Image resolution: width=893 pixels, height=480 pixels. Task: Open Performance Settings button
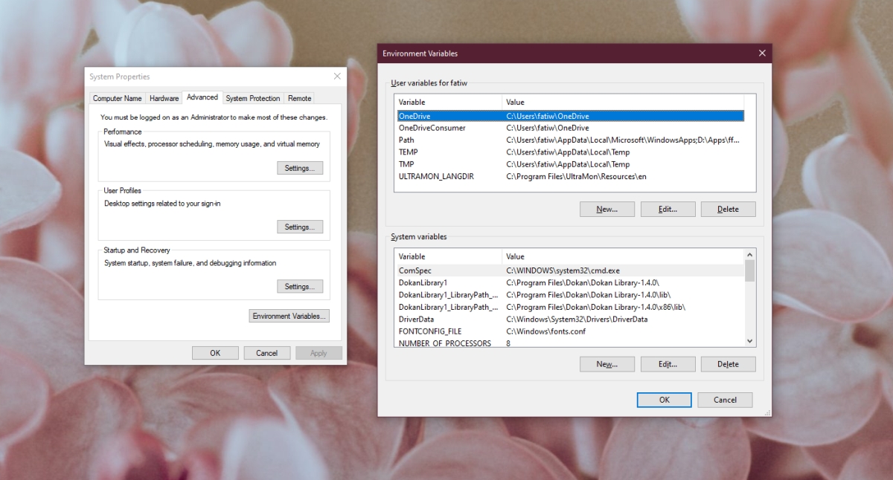tap(300, 168)
